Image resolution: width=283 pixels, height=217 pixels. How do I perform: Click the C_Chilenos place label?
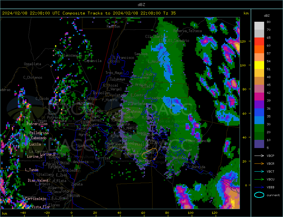33,77
